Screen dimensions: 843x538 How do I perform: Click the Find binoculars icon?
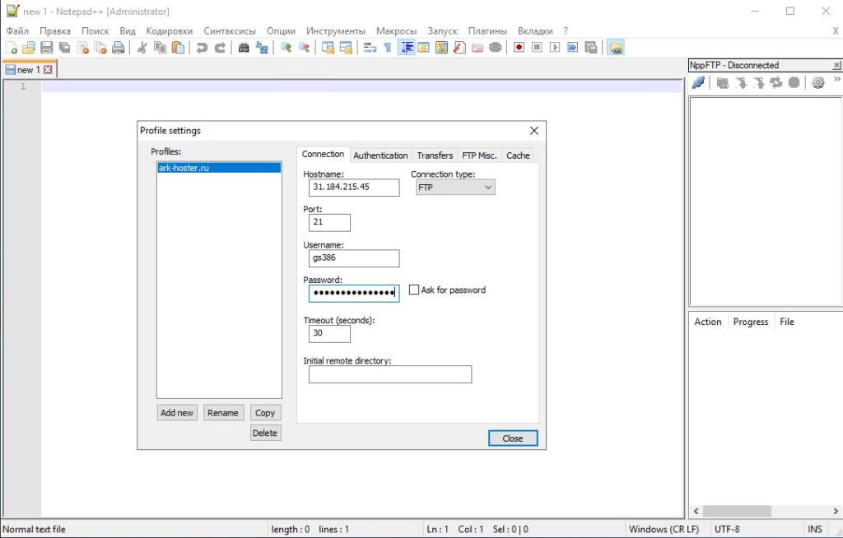pos(244,48)
